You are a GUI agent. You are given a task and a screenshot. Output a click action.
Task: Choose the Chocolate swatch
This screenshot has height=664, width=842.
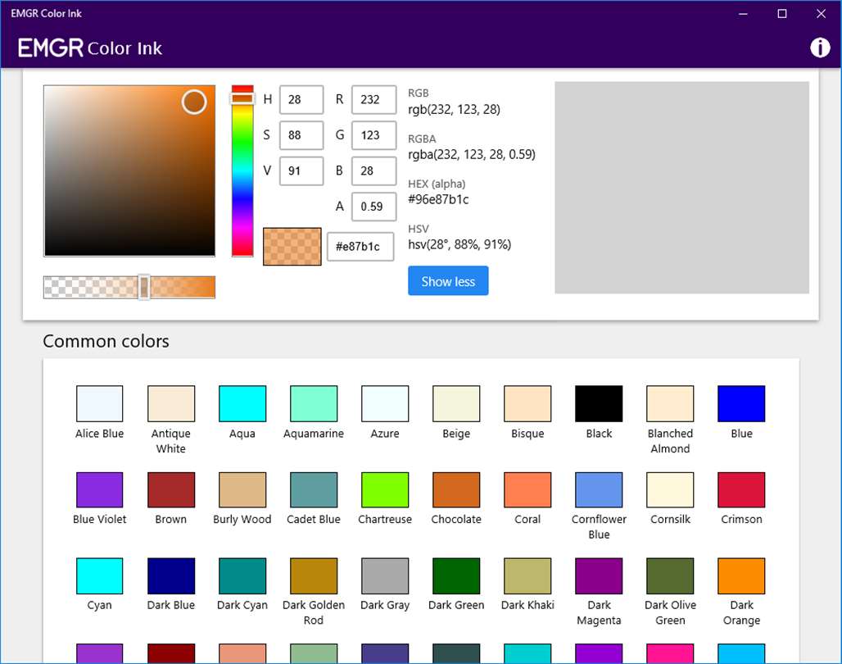click(x=456, y=489)
